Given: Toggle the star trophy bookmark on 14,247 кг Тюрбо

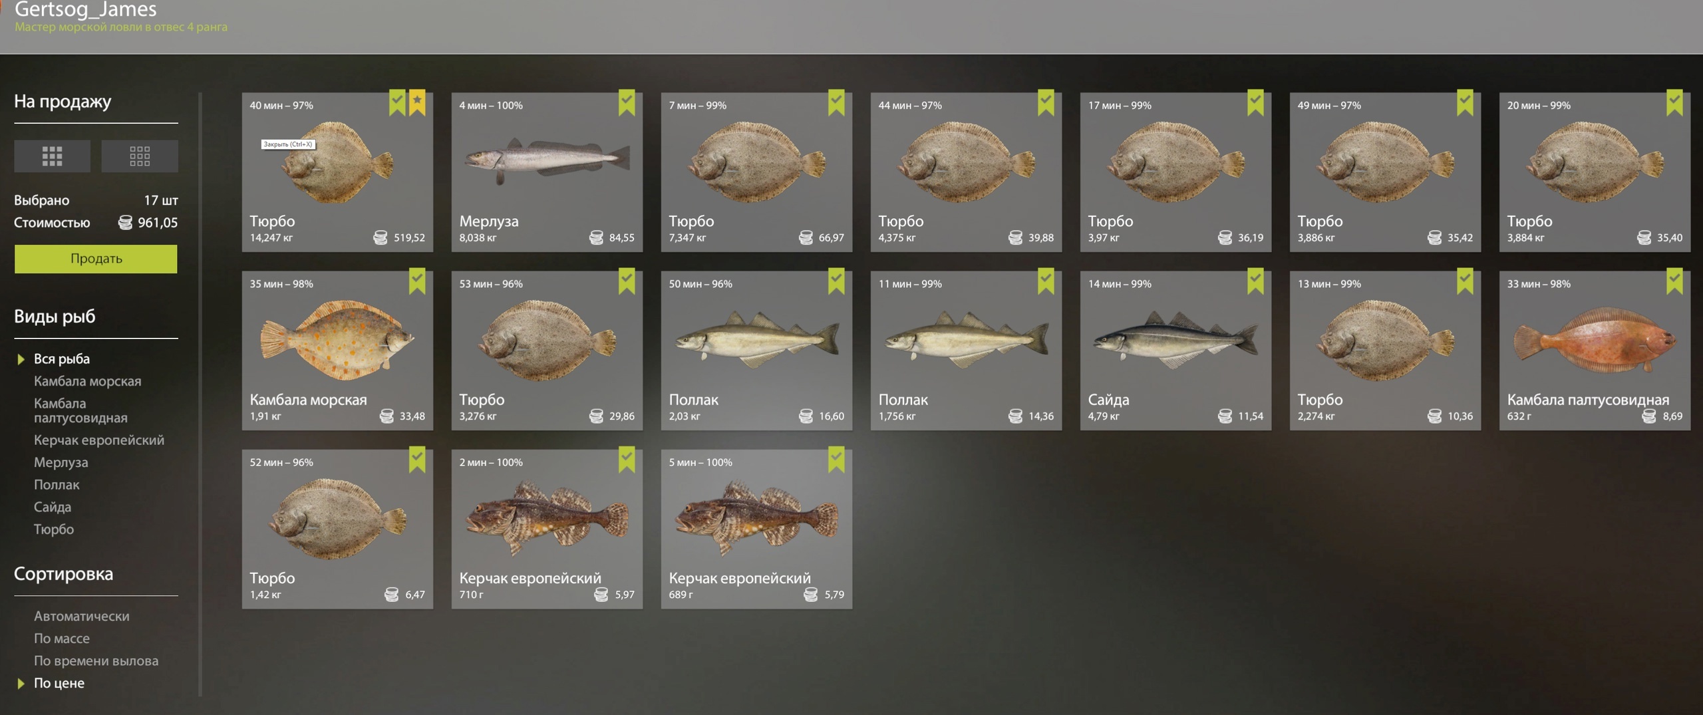Looking at the screenshot, I should 417,102.
